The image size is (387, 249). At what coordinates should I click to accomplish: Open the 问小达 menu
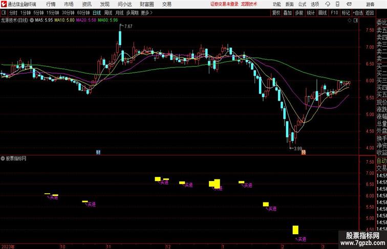tap(124, 4)
